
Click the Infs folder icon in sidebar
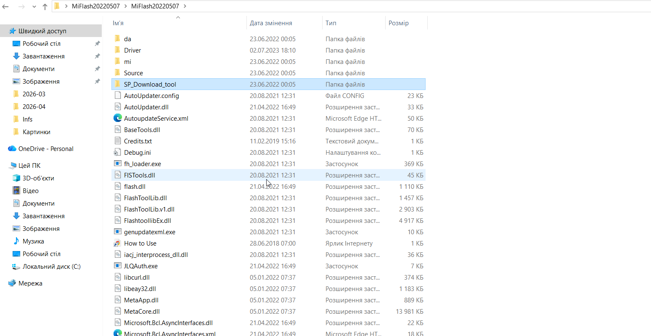point(16,119)
